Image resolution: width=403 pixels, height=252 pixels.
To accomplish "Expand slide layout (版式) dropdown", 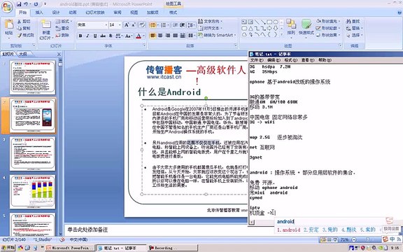I will pos(64,21).
